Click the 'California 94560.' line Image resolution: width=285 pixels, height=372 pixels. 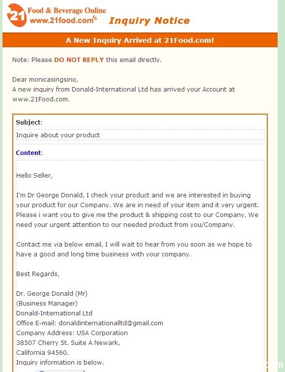point(42,352)
